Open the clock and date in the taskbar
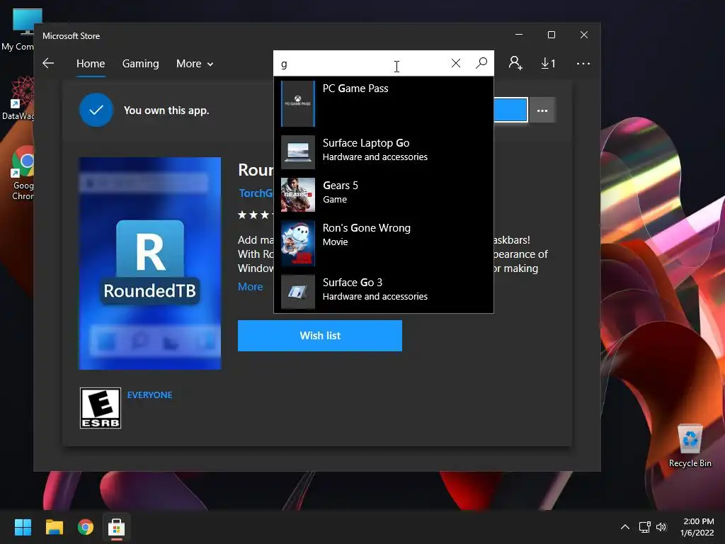The height and width of the screenshot is (544, 725). point(697,527)
